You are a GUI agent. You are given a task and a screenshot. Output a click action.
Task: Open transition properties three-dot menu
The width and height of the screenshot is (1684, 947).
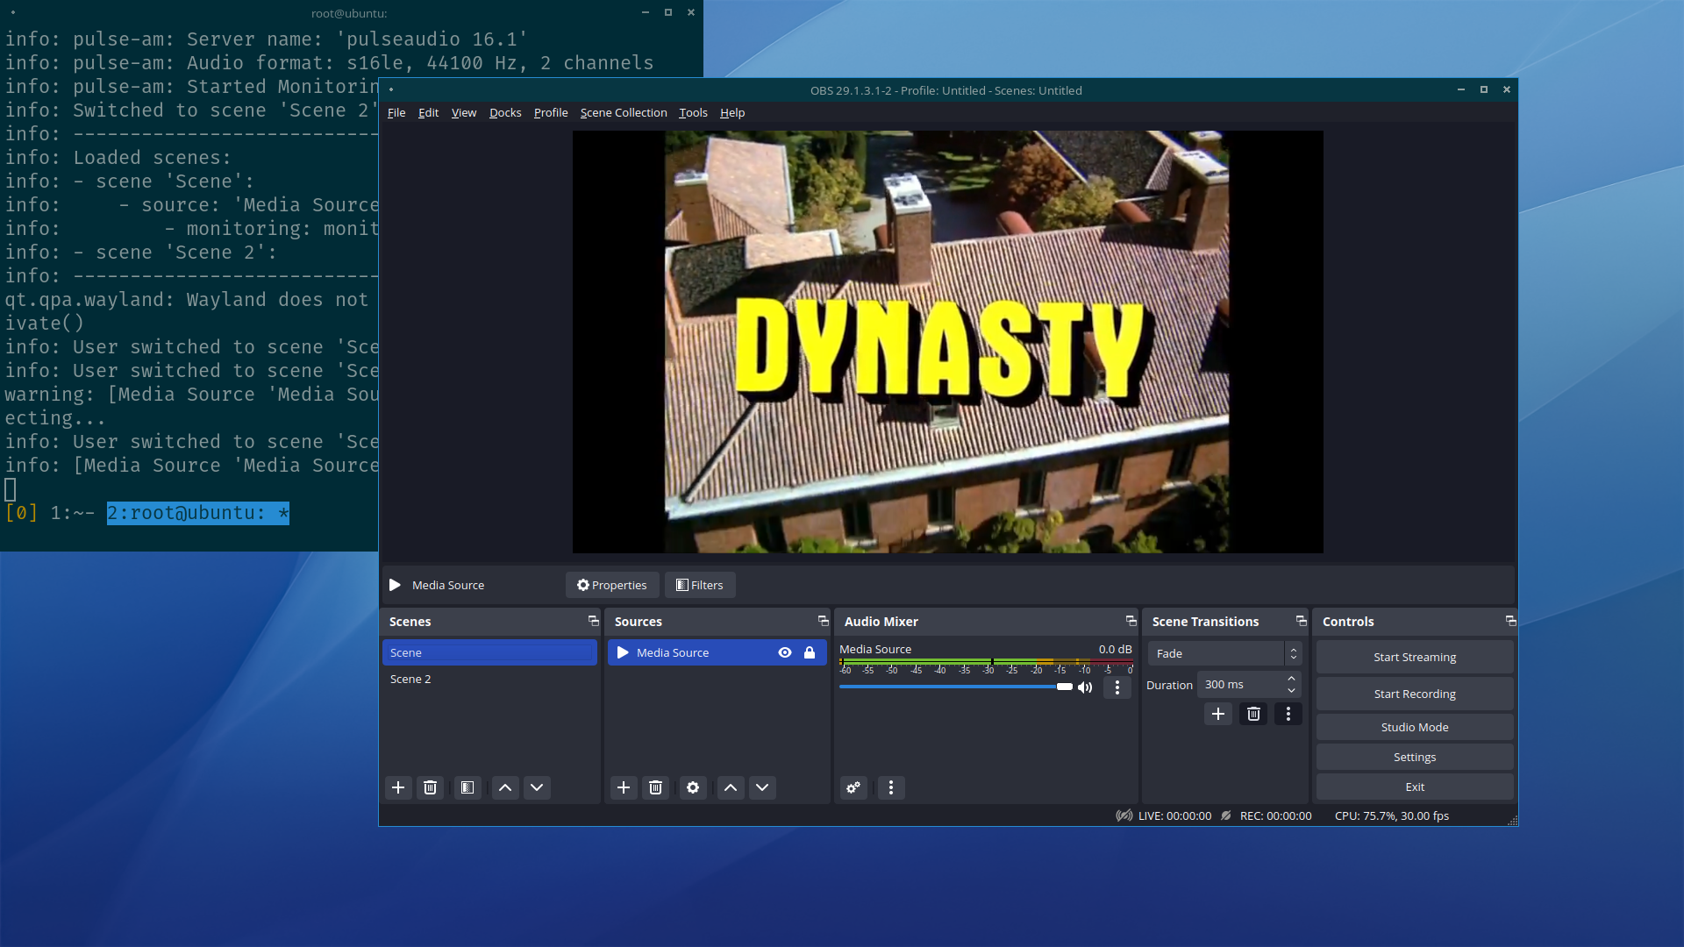tap(1288, 714)
